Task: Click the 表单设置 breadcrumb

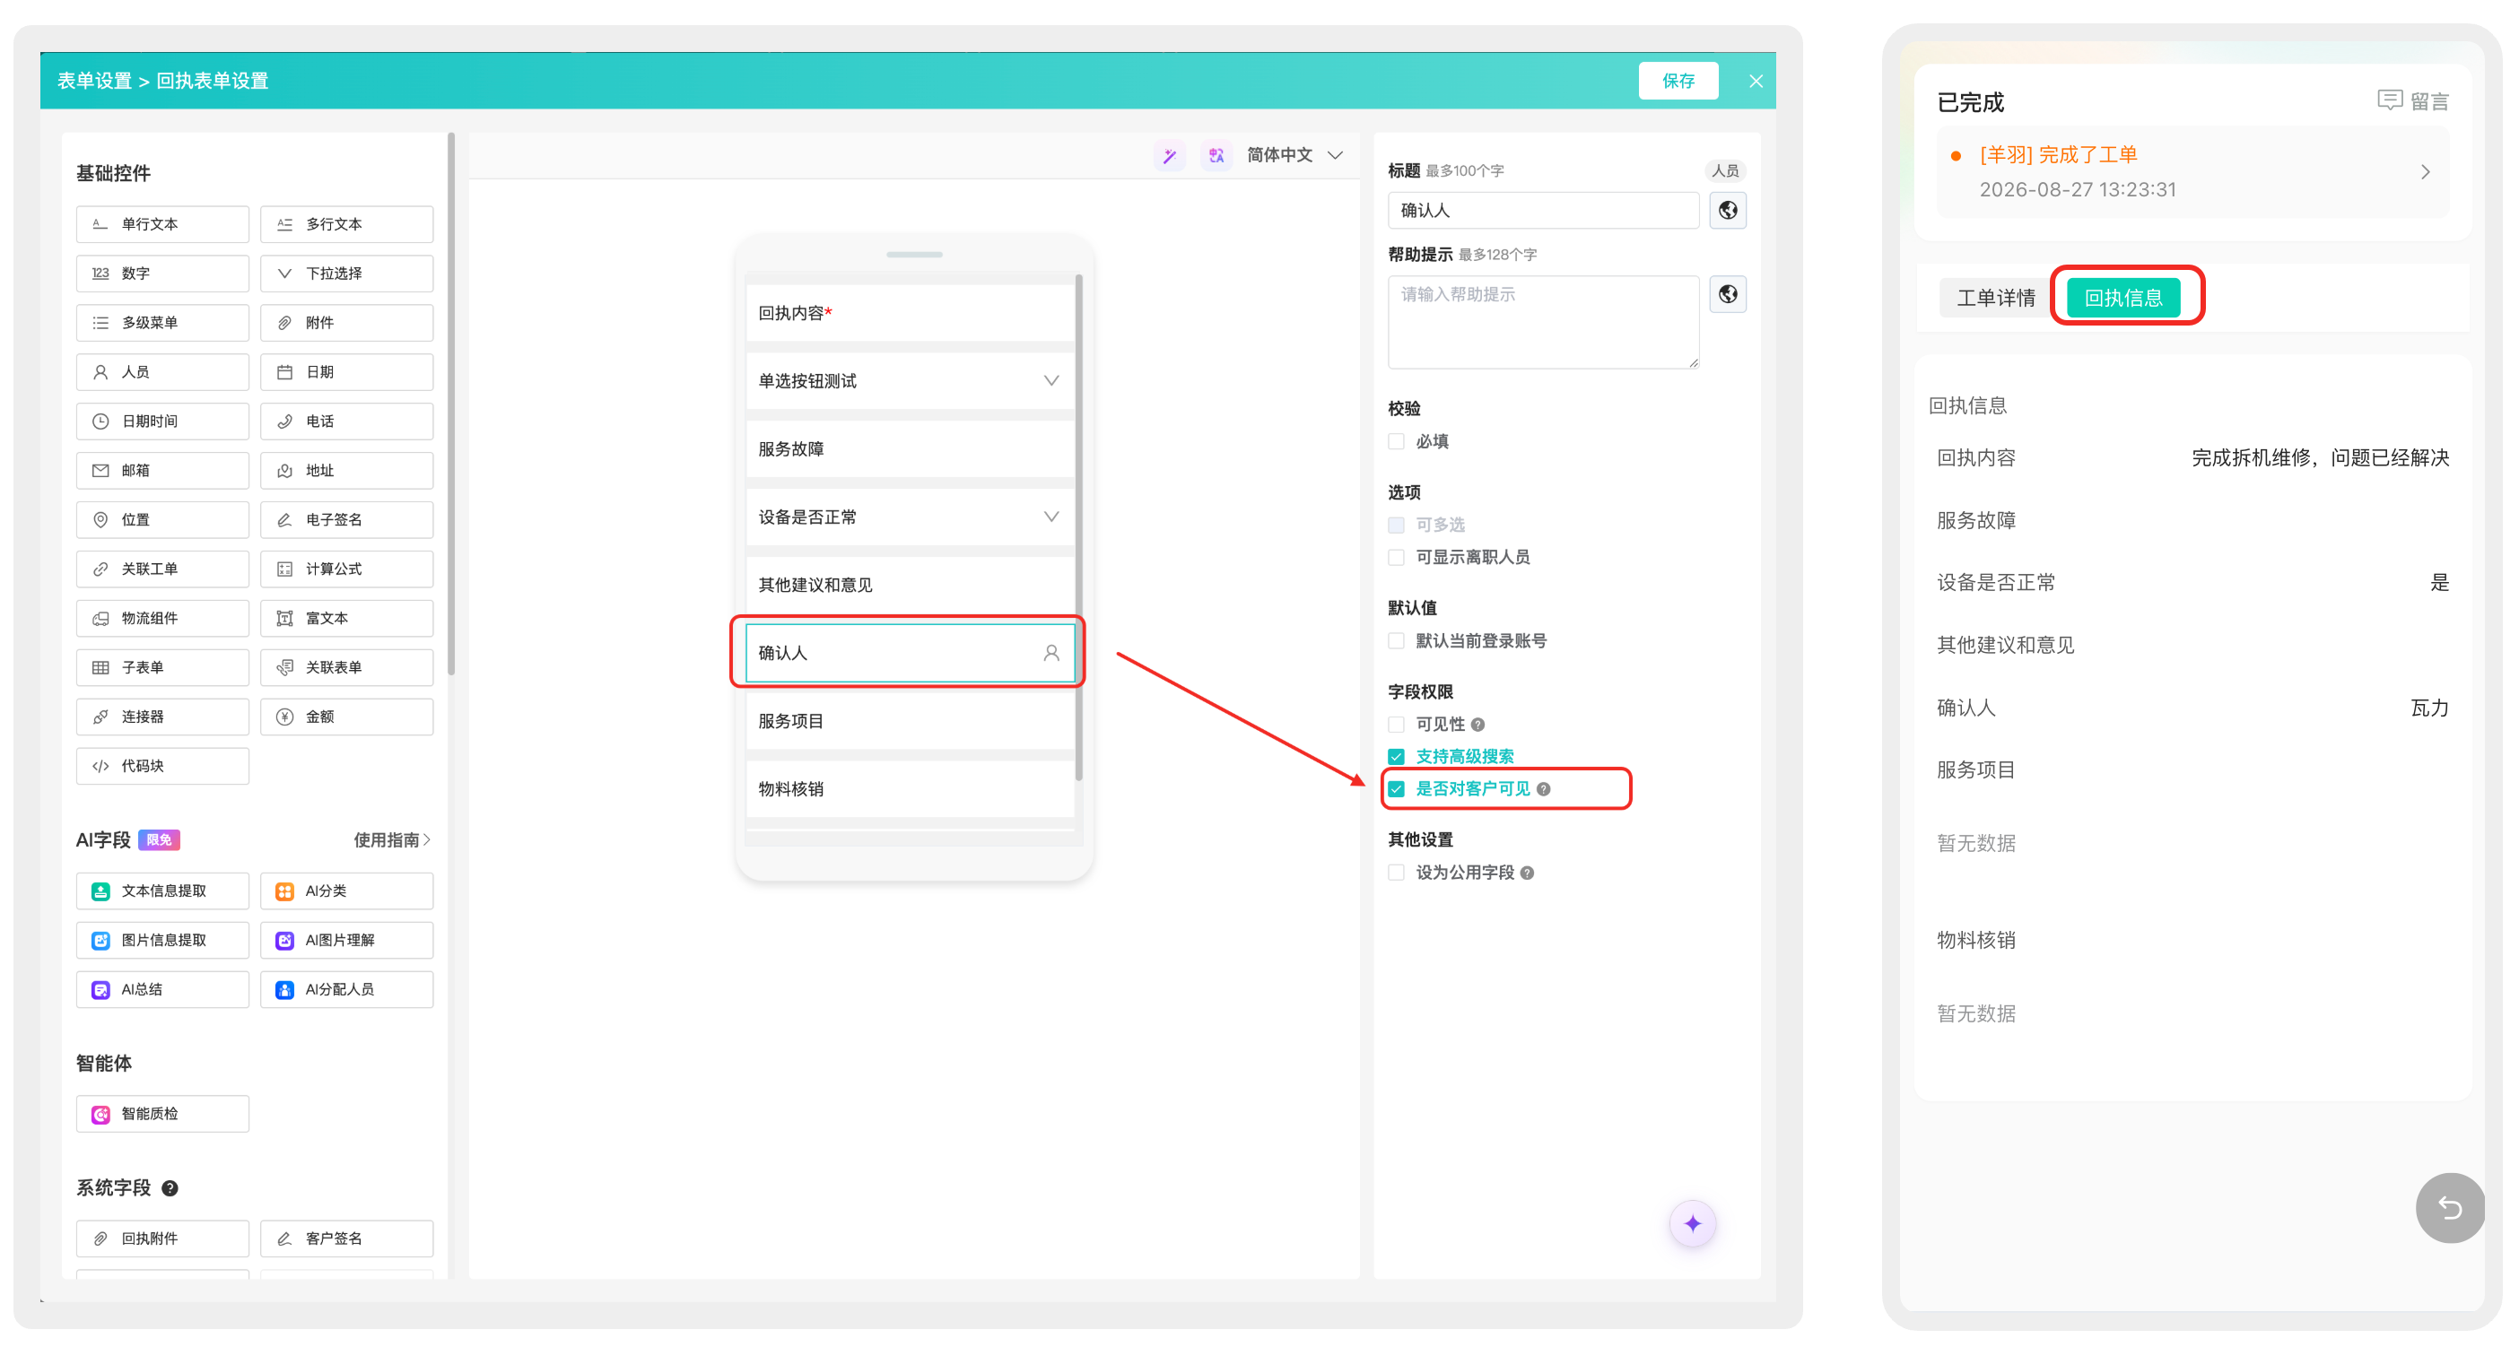Action: tap(94, 81)
